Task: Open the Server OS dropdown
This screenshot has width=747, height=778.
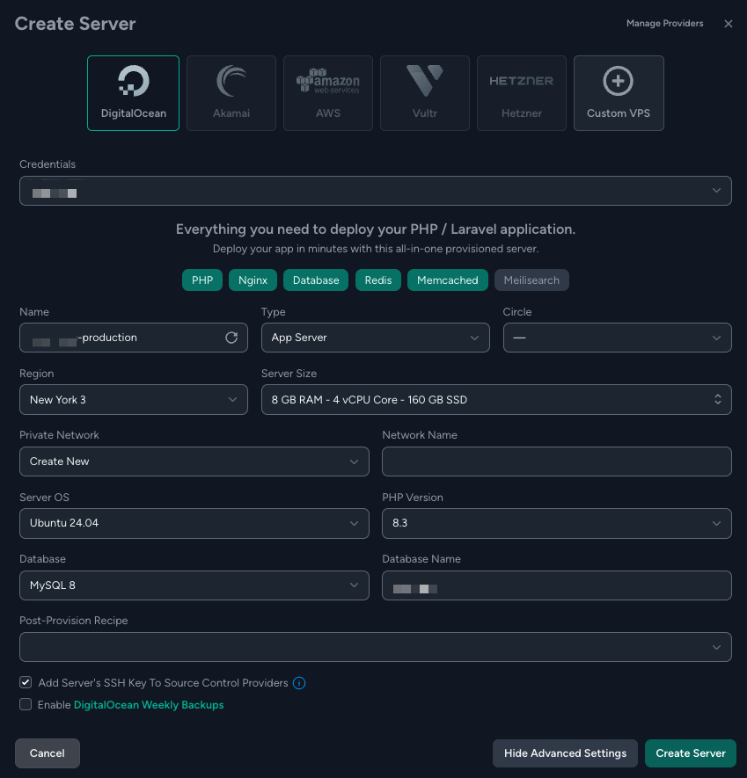Action: tap(194, 523)
